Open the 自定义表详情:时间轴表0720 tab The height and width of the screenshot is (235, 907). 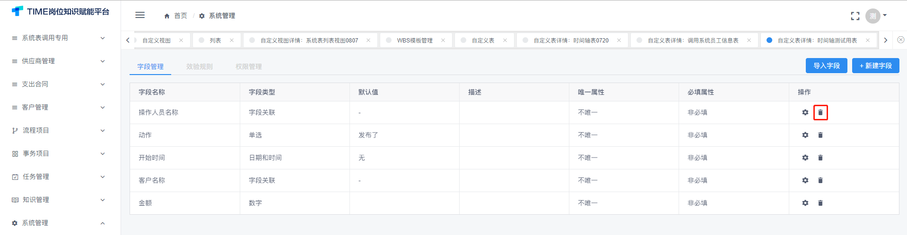pyautogui.click(x=571, y=41)
